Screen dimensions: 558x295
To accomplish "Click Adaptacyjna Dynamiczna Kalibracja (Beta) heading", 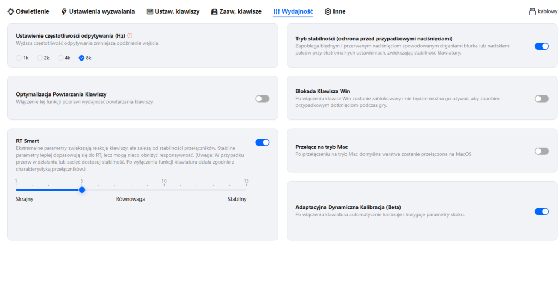I will pyautogui.click(x=348, y=207).
